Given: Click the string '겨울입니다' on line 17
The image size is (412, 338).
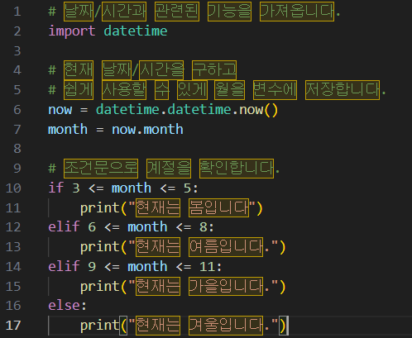Looking at the screenshot, I should [226, 326].
